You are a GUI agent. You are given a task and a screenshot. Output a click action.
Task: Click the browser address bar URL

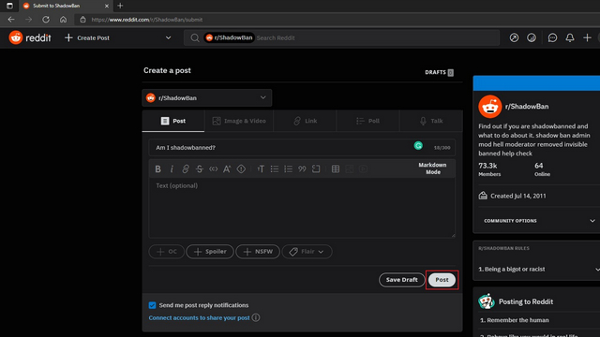[147, 20]
